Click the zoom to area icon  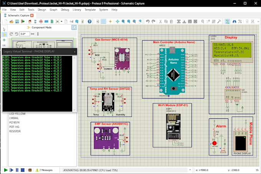click(140, 21)
